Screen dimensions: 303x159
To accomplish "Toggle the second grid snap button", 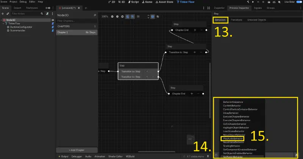I will pos(133,17).
